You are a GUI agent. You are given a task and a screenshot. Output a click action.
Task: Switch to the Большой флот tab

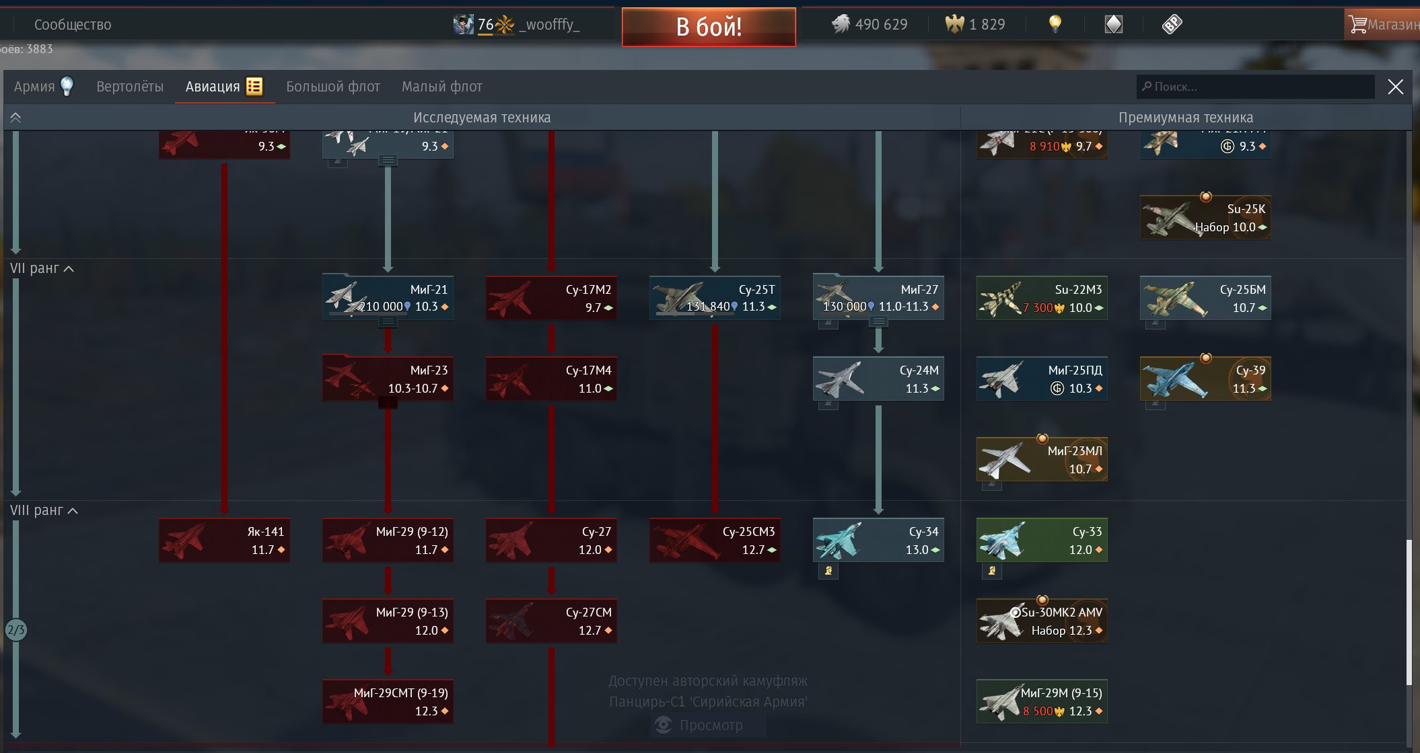(x=333, y=87)
